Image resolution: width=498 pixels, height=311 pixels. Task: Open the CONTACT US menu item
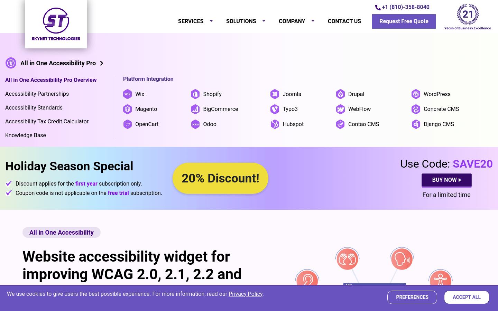click(x=344, y=21)
